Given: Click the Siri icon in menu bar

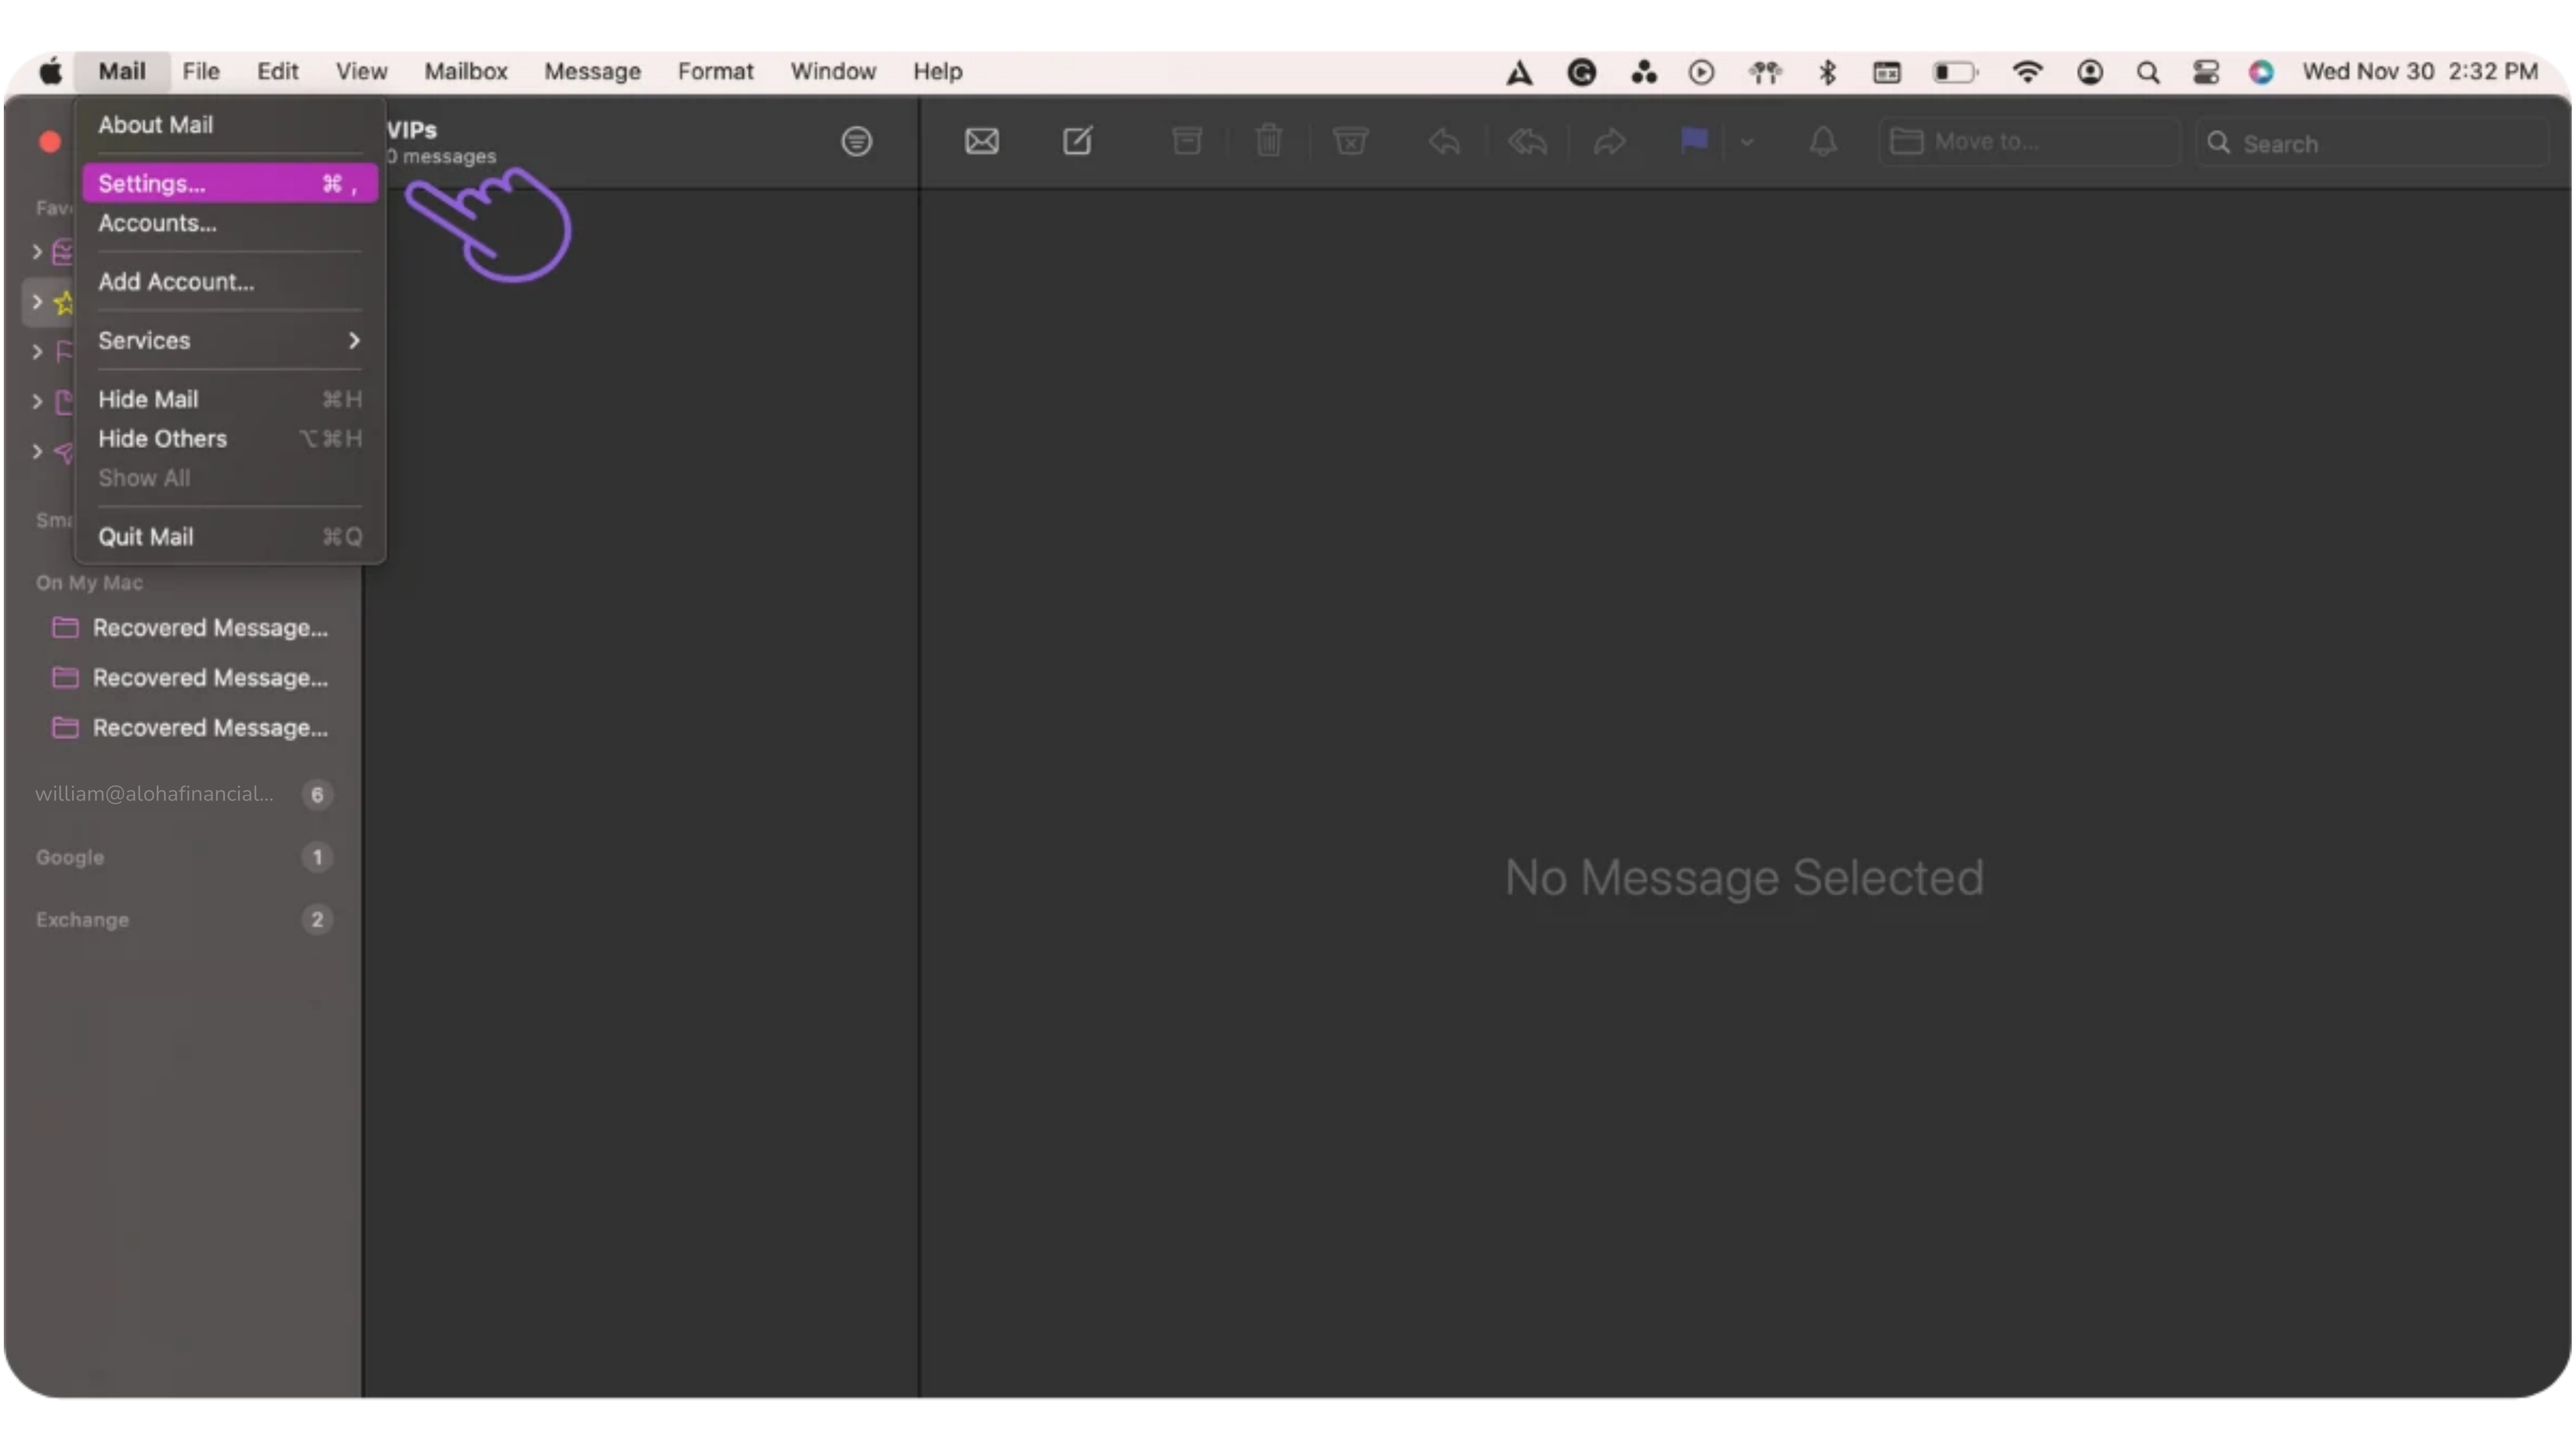Looking at the screenshot, I should click(2261, 72).
